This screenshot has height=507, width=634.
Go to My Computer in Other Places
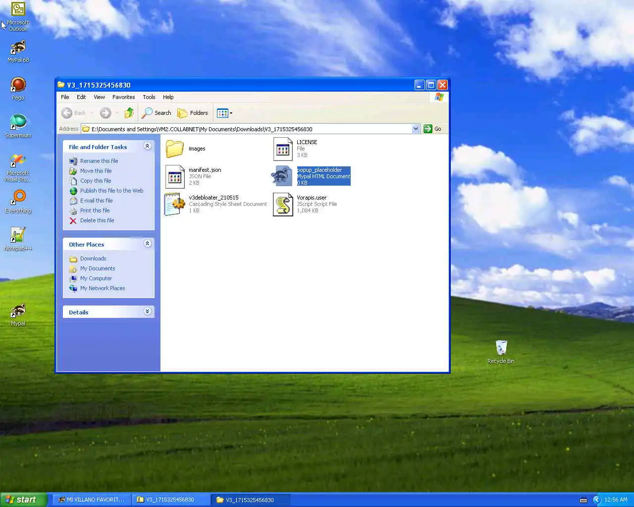point(96,278)
